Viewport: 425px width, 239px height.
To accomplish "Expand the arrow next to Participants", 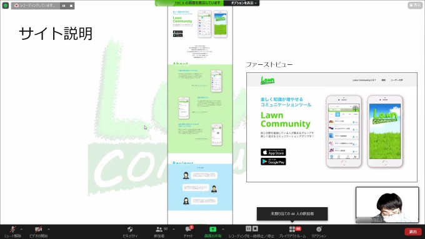I will click(174, 229).
